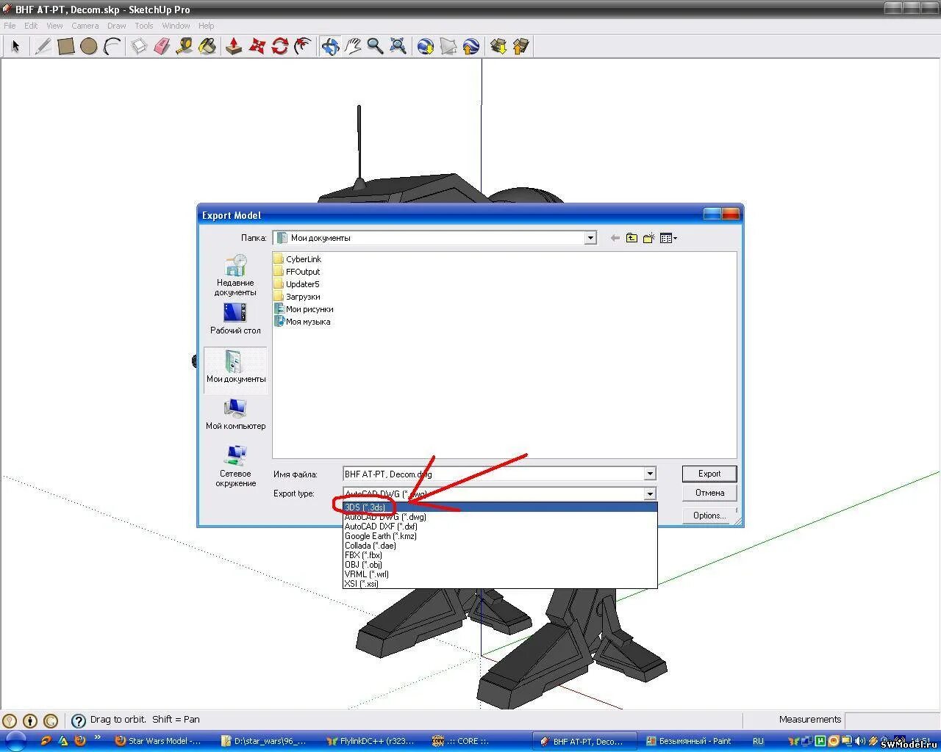The image size is (941, 752).
Task: Click Get Current View Google Earth icon
Action: point(426,46)
